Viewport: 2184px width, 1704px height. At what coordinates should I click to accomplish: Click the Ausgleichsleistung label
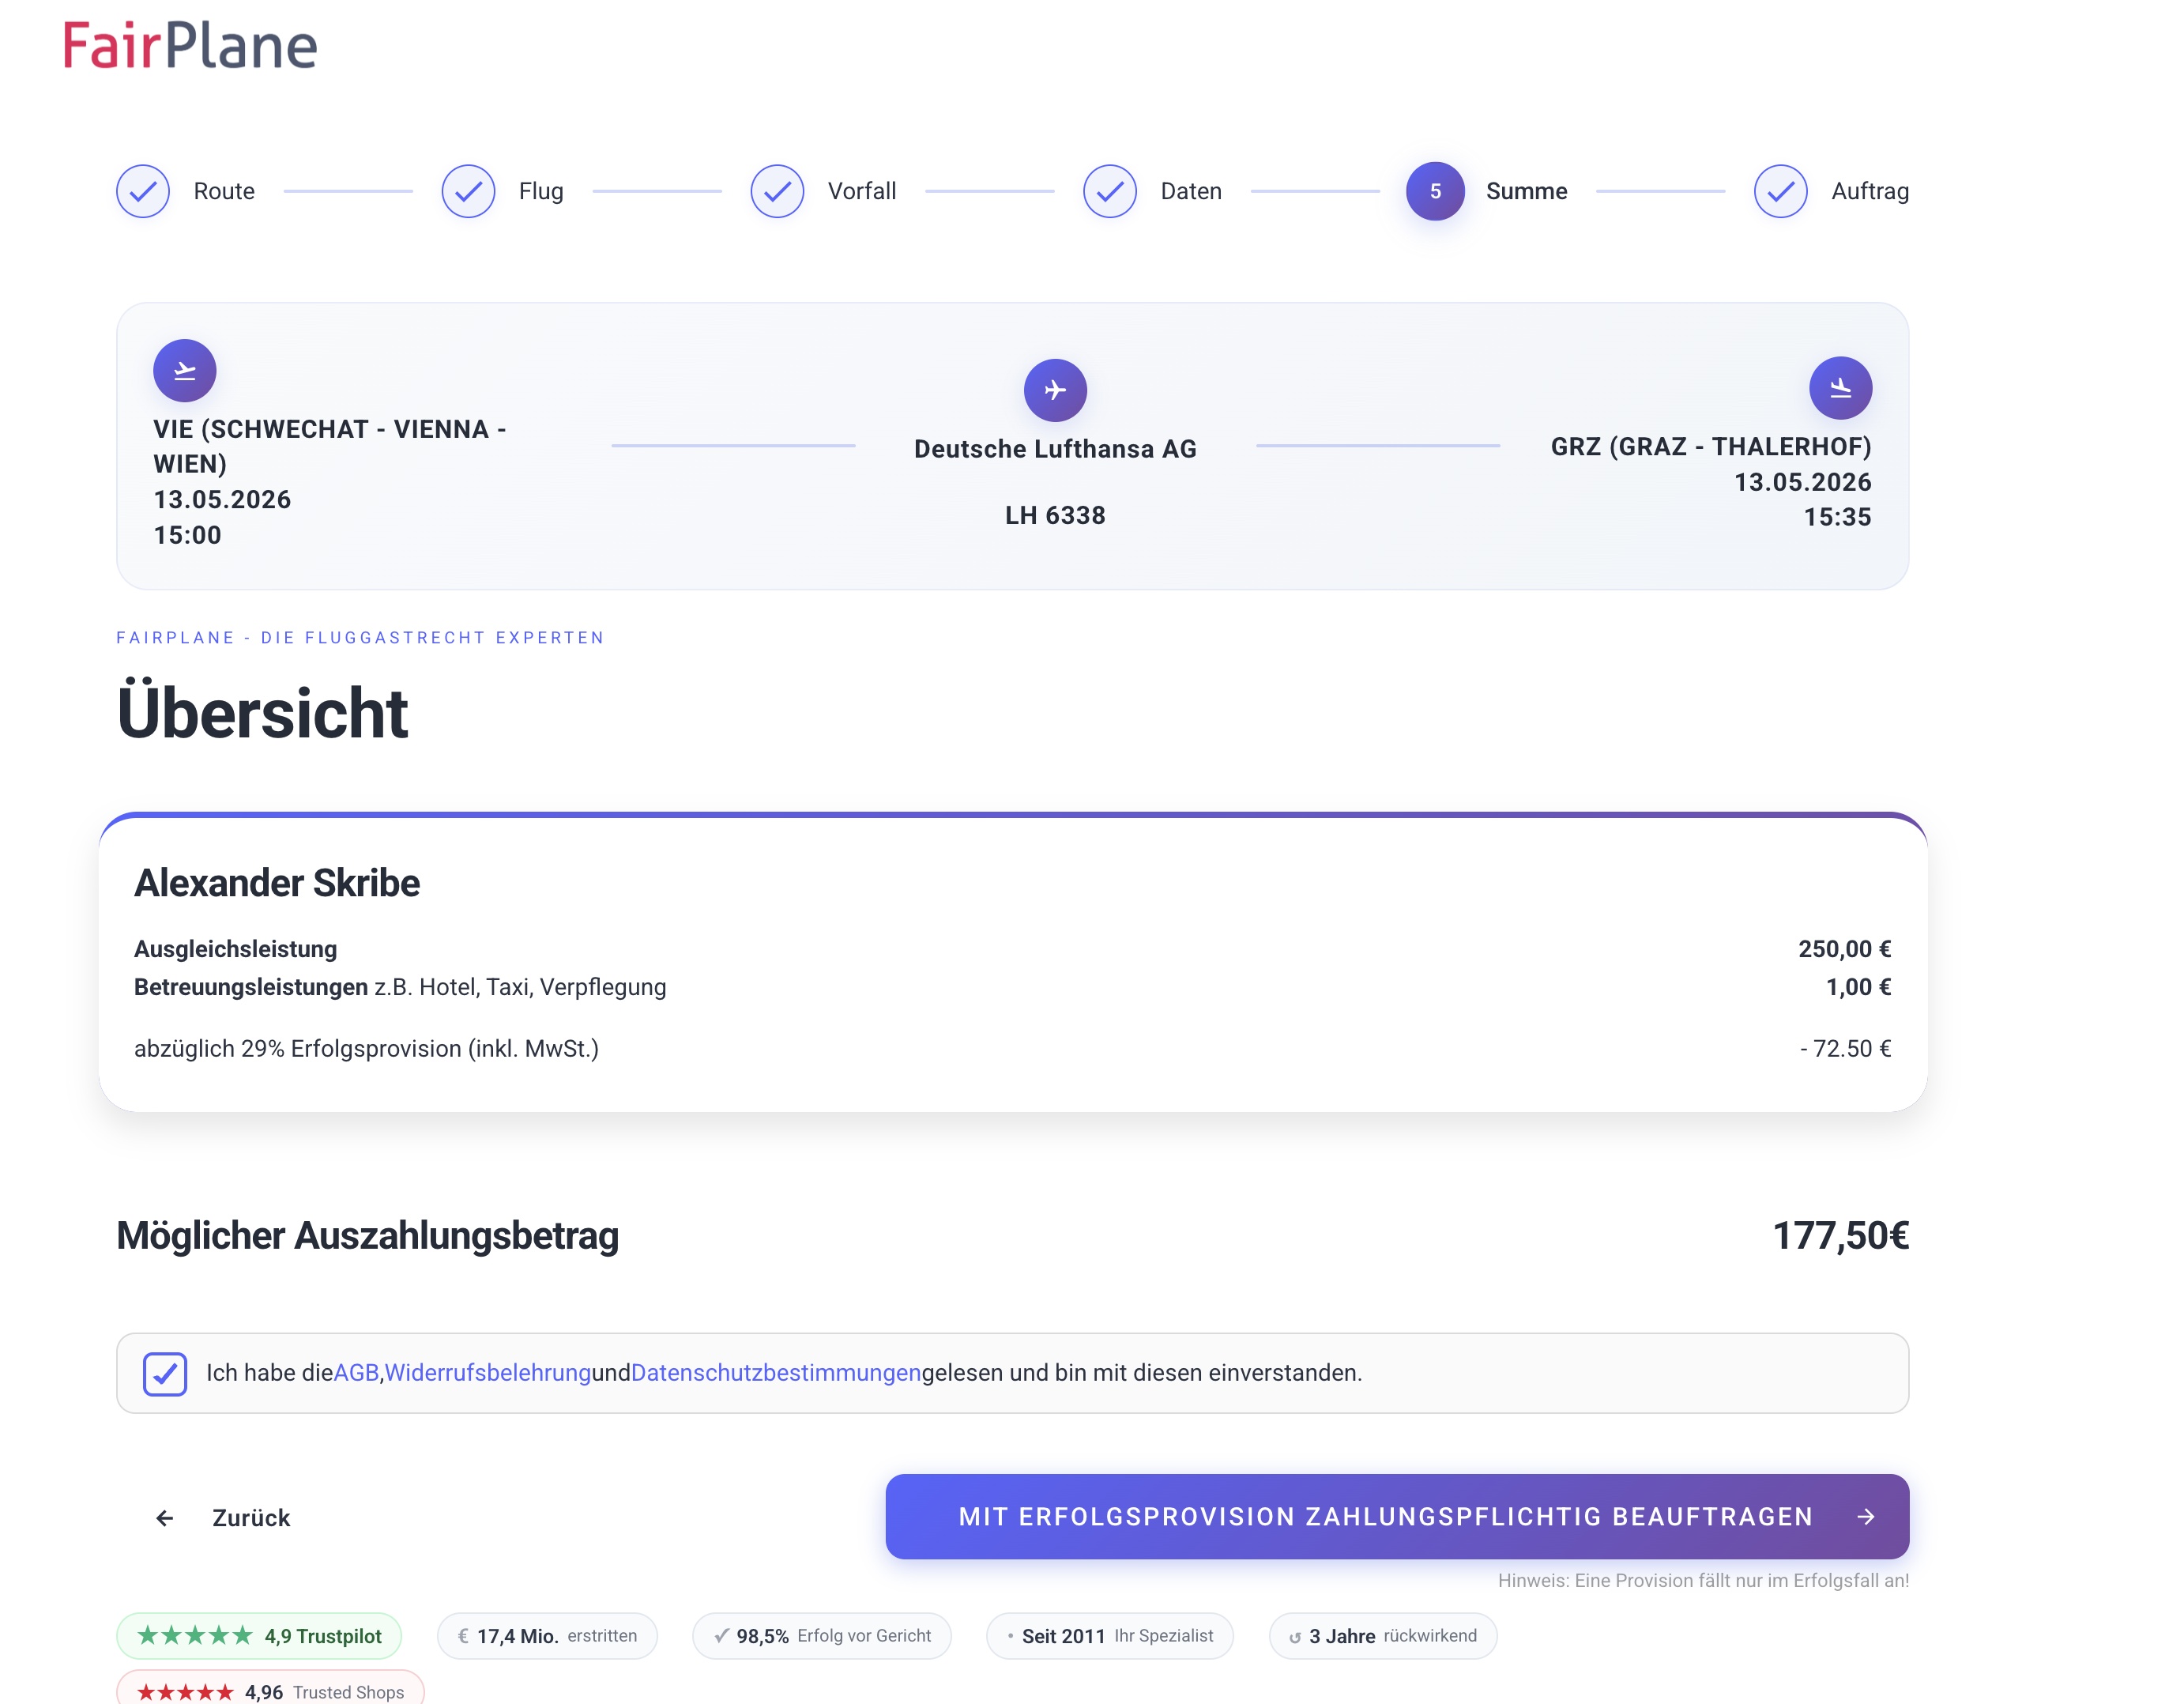(235, 949)
